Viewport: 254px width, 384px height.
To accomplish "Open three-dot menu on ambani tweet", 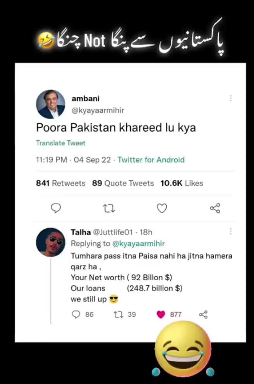I will (230, 98).
